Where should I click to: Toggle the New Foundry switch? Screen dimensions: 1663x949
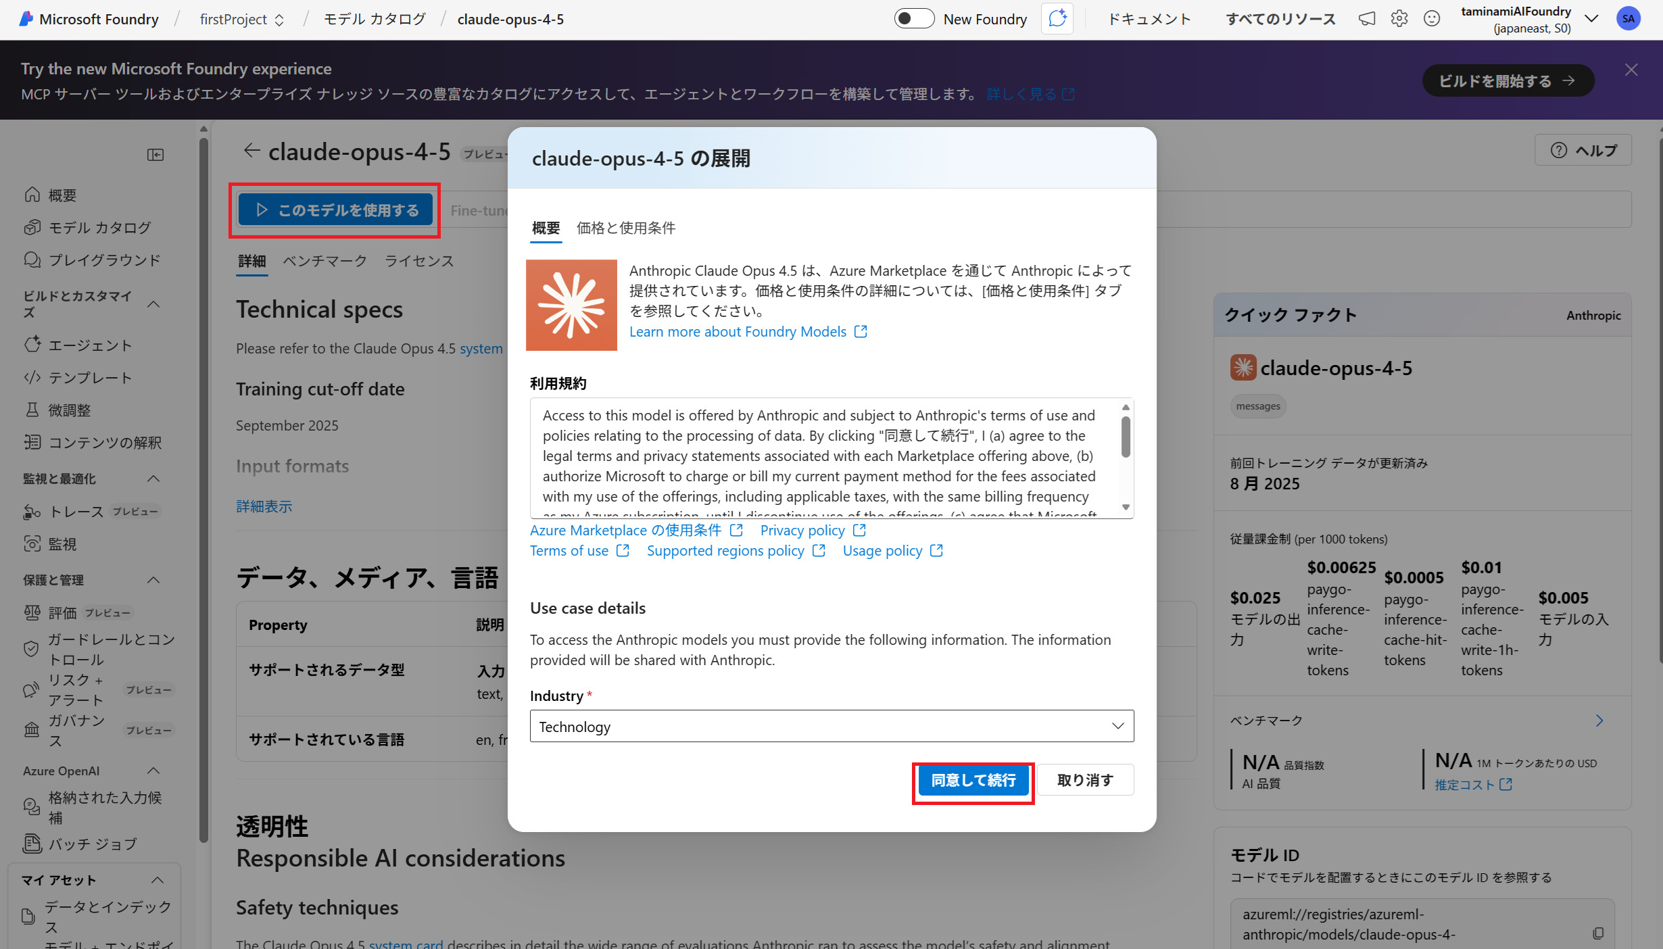914,19
